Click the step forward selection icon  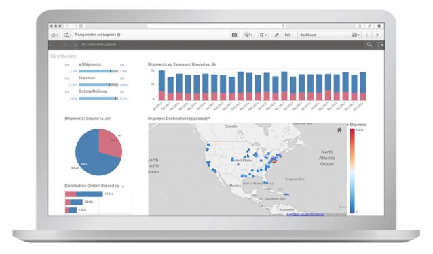point(64,45)
